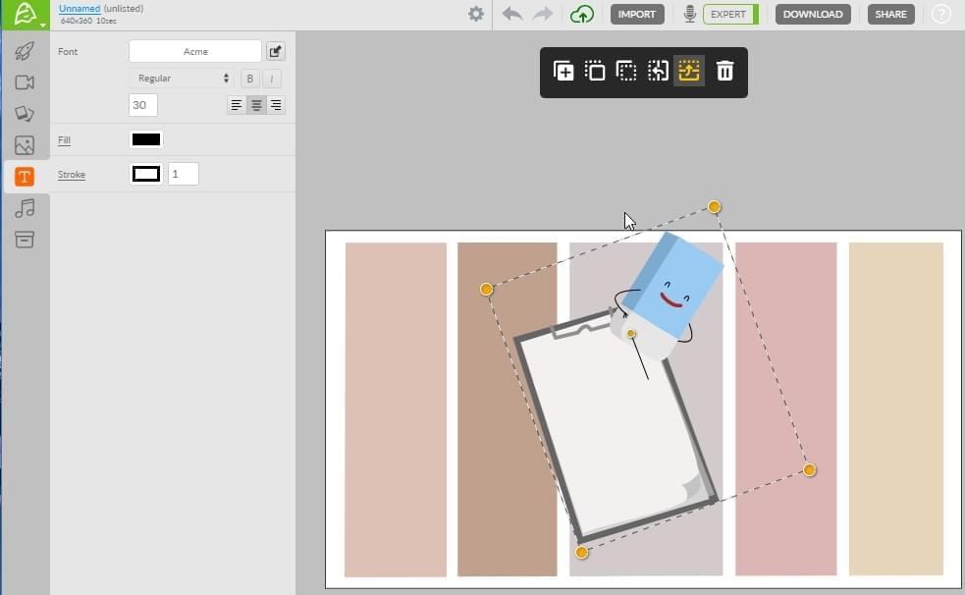Click the DOWNLOAD button

pyautogui.click(x=813, y=14)
